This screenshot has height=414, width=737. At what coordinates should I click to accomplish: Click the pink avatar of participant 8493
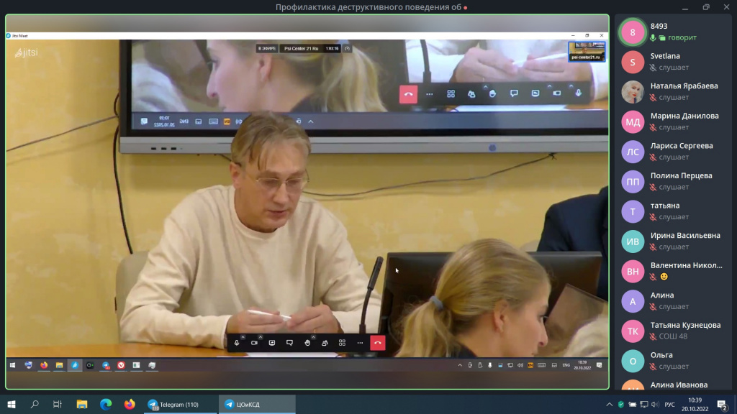pos(633,32)
